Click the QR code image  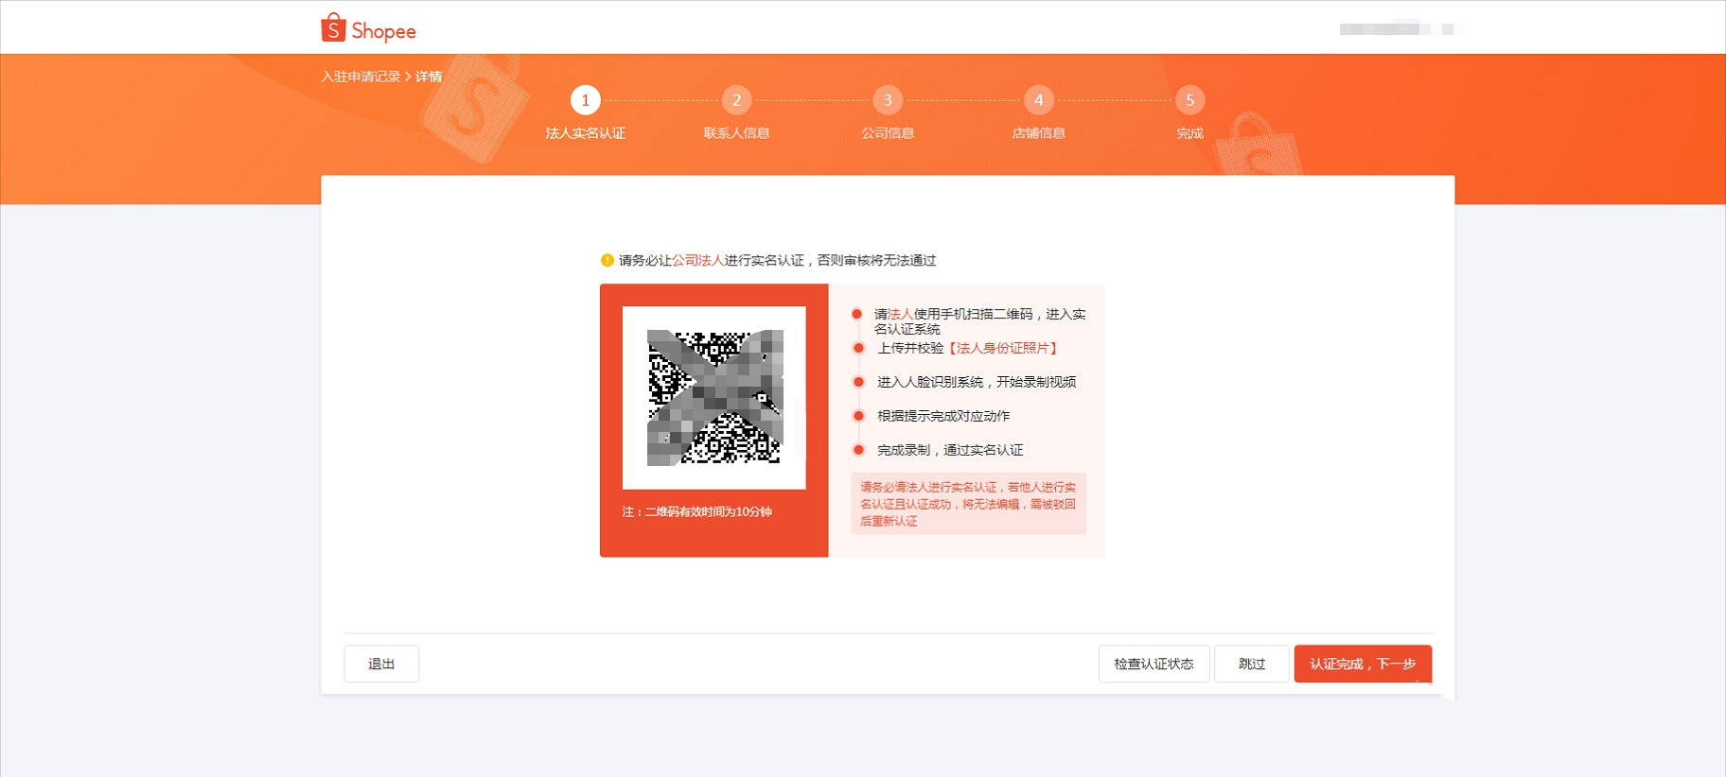coord(714,397)
